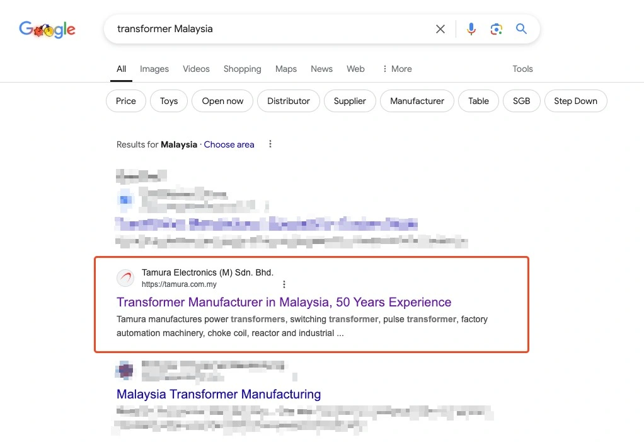644x442 pixels.
Task: Switch to the Images tab
Action: point(154,69)
